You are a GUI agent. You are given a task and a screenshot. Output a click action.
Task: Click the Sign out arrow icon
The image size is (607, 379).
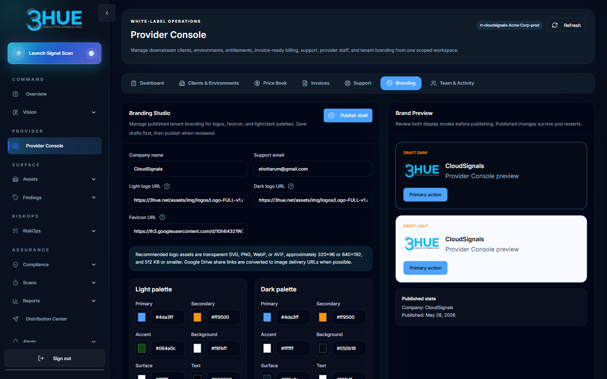41,358
